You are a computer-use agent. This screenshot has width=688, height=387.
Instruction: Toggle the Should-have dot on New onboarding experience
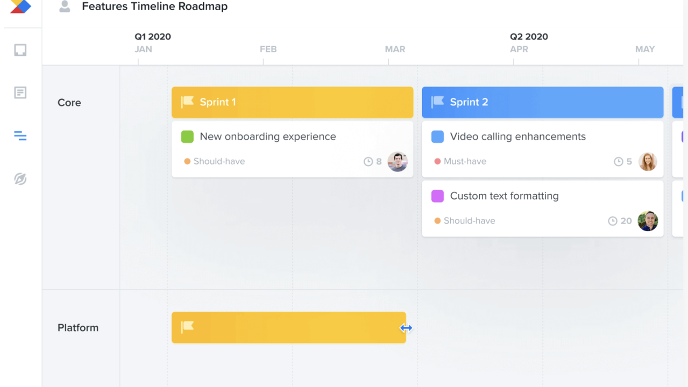pyautogui.click(x=188, y=161)
